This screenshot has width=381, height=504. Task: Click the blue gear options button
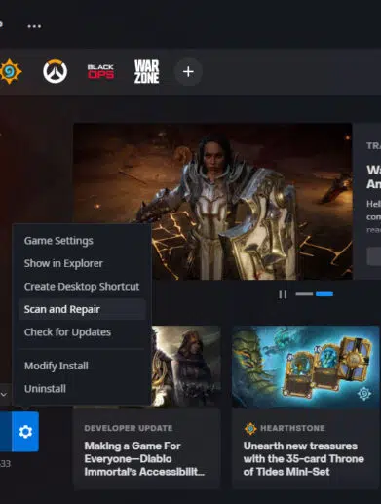point(25,432)
